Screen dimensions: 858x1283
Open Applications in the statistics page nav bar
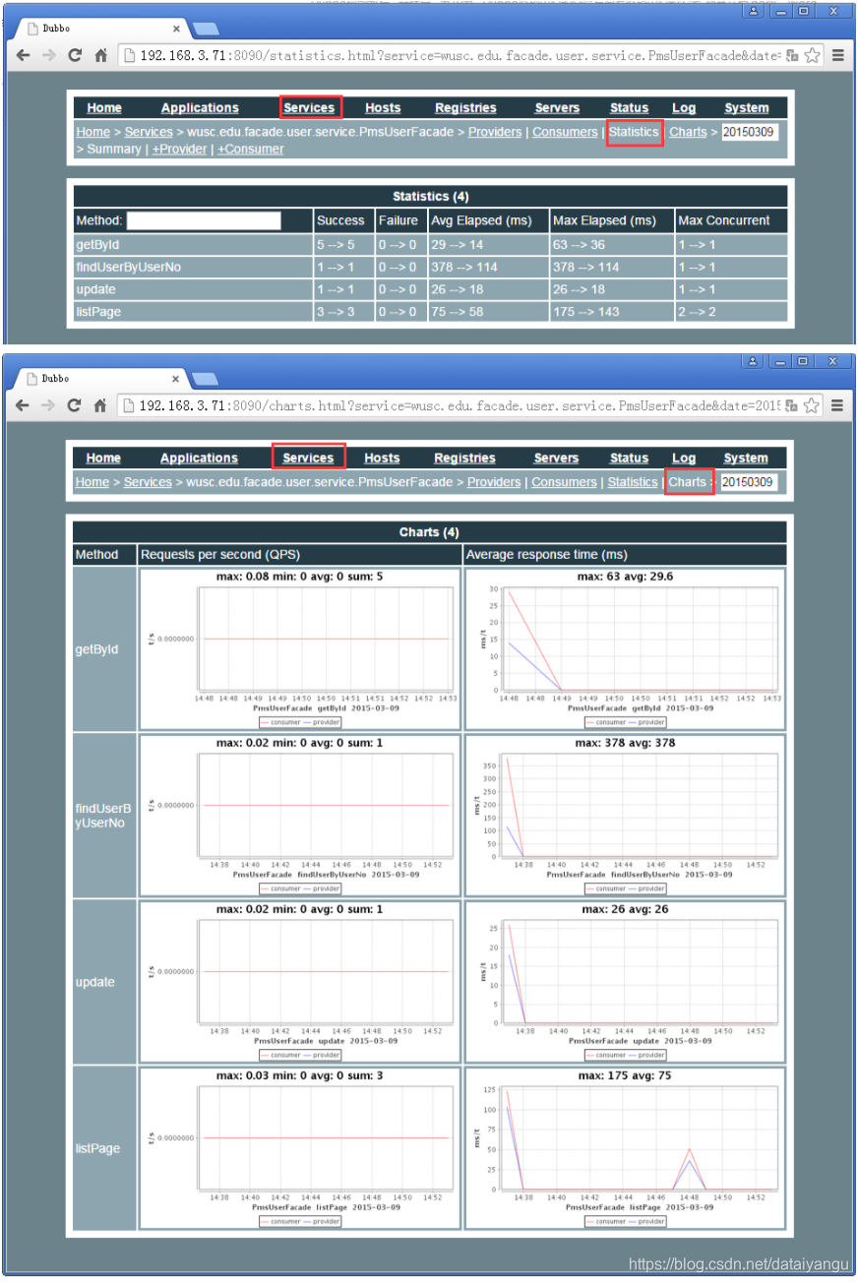(x=200, y=108)
